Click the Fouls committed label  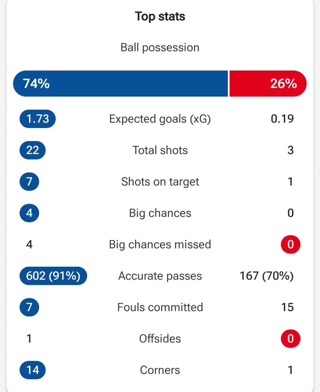pyautogui.click(x=160, y=307)
